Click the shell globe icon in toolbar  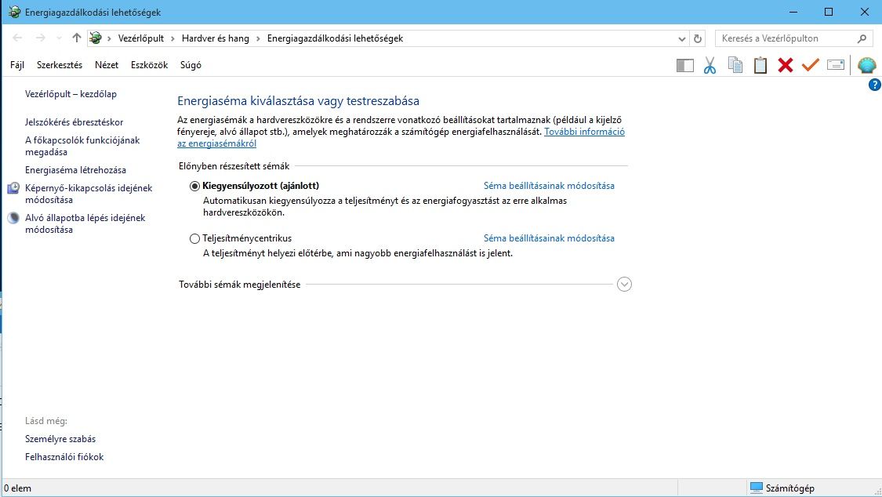coord(867,65)
